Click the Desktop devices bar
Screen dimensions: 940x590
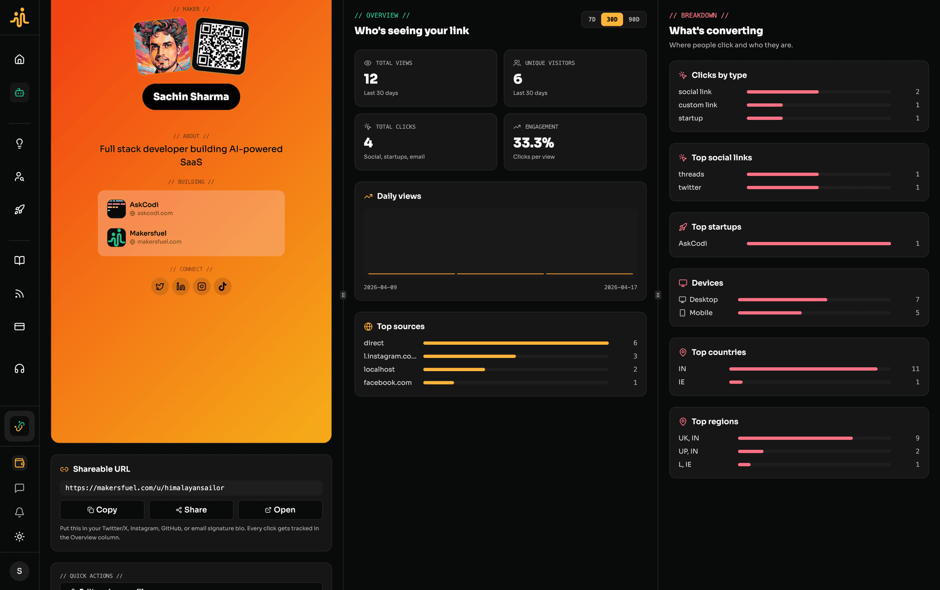click(814, 300)
